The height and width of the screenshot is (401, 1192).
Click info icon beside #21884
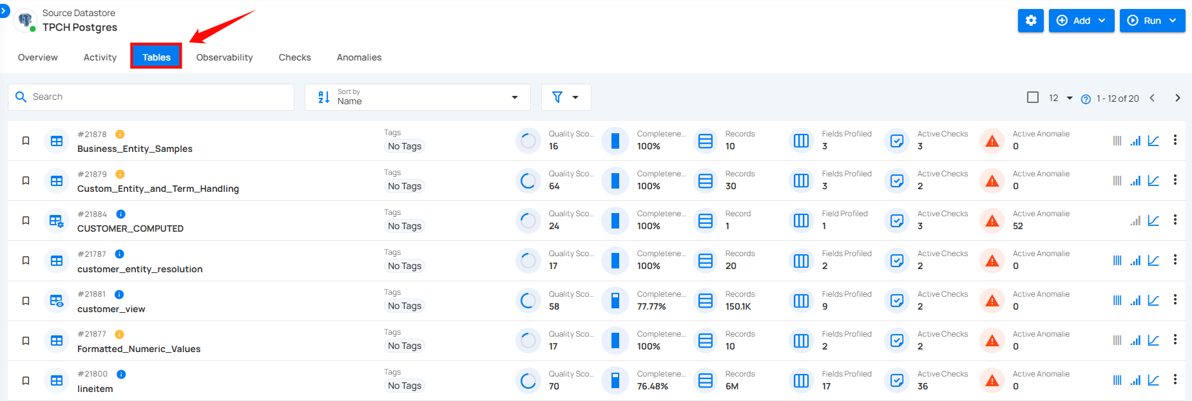pos(120,214)
